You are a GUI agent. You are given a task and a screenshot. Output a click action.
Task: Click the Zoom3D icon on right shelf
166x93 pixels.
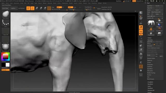(x=141, y=50)
